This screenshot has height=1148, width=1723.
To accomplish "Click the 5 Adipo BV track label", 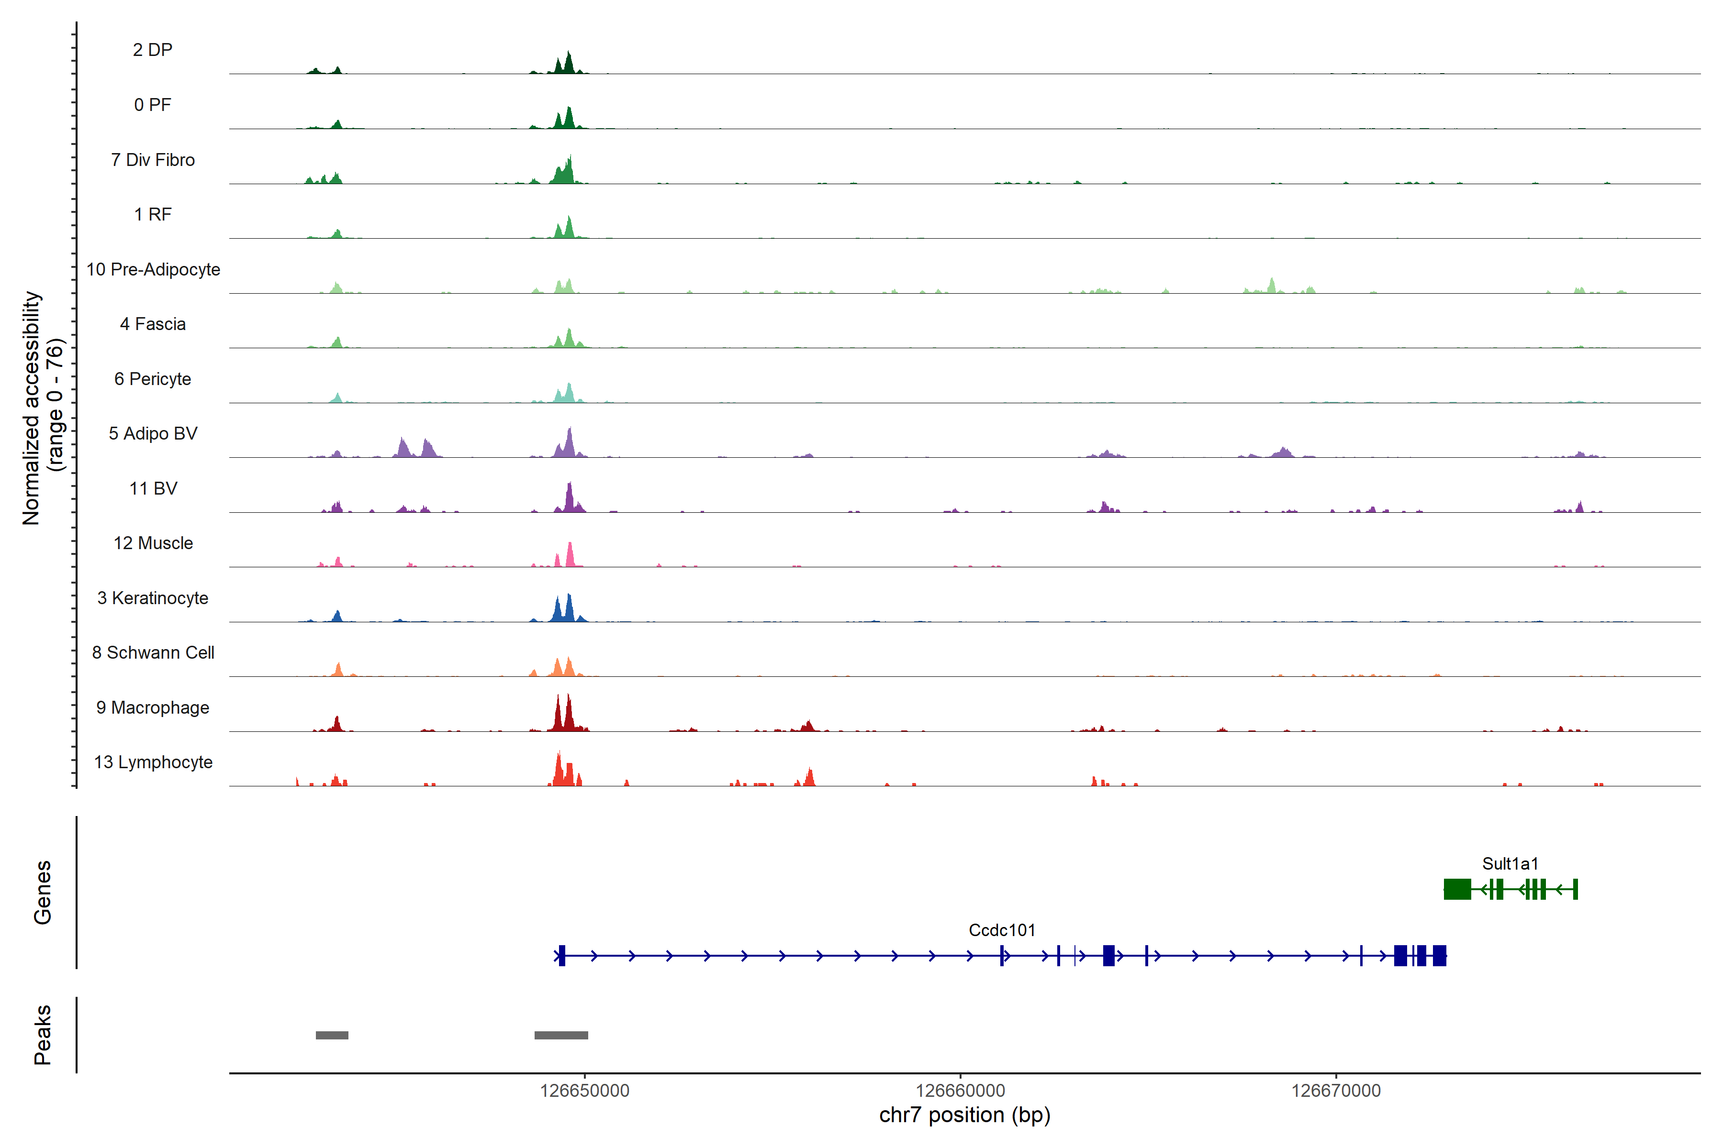I will click(x=153, y=433).
